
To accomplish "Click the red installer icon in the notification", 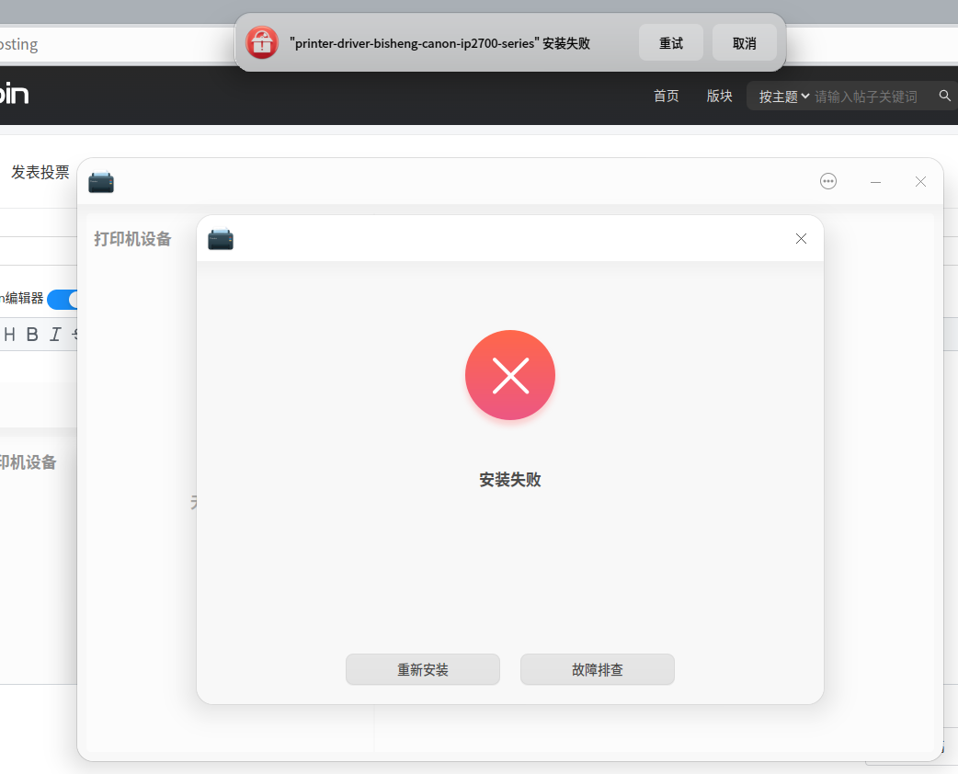I will pyautogui.click(x=262, y=43).
